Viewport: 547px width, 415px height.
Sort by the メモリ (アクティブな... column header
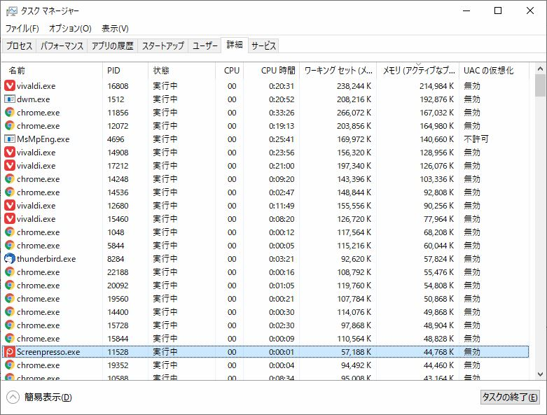coord(418,71)
